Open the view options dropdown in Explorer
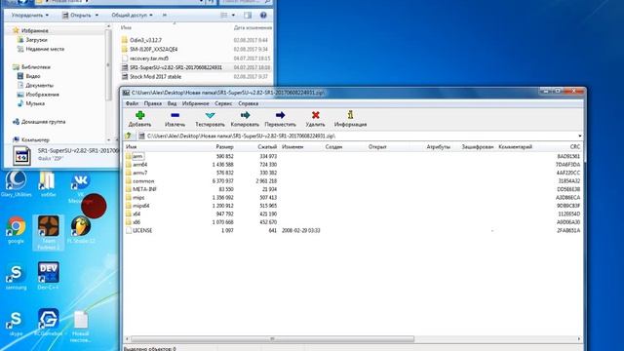This screenshot has width=624, height=351. pyautogui.click(x=233, y=16)
